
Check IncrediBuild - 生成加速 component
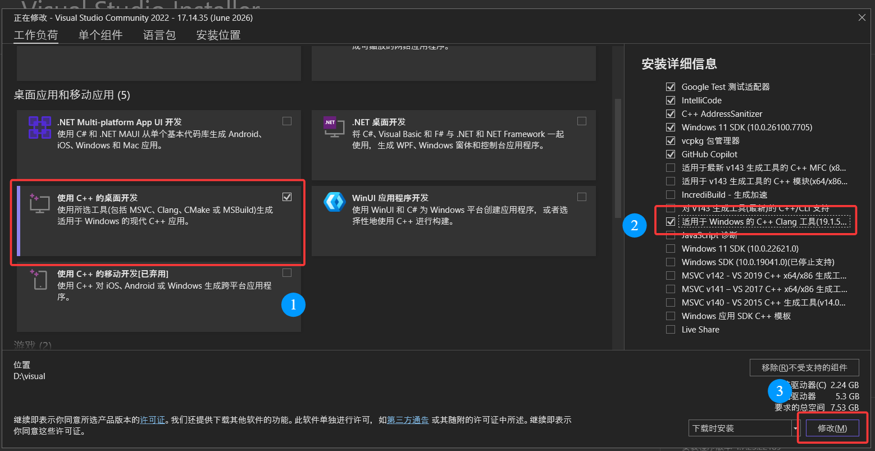tap(670, 195)
